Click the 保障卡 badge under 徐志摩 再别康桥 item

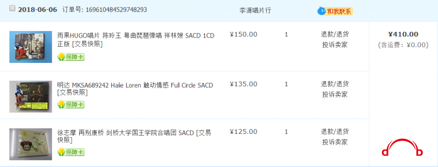(71, 152)
